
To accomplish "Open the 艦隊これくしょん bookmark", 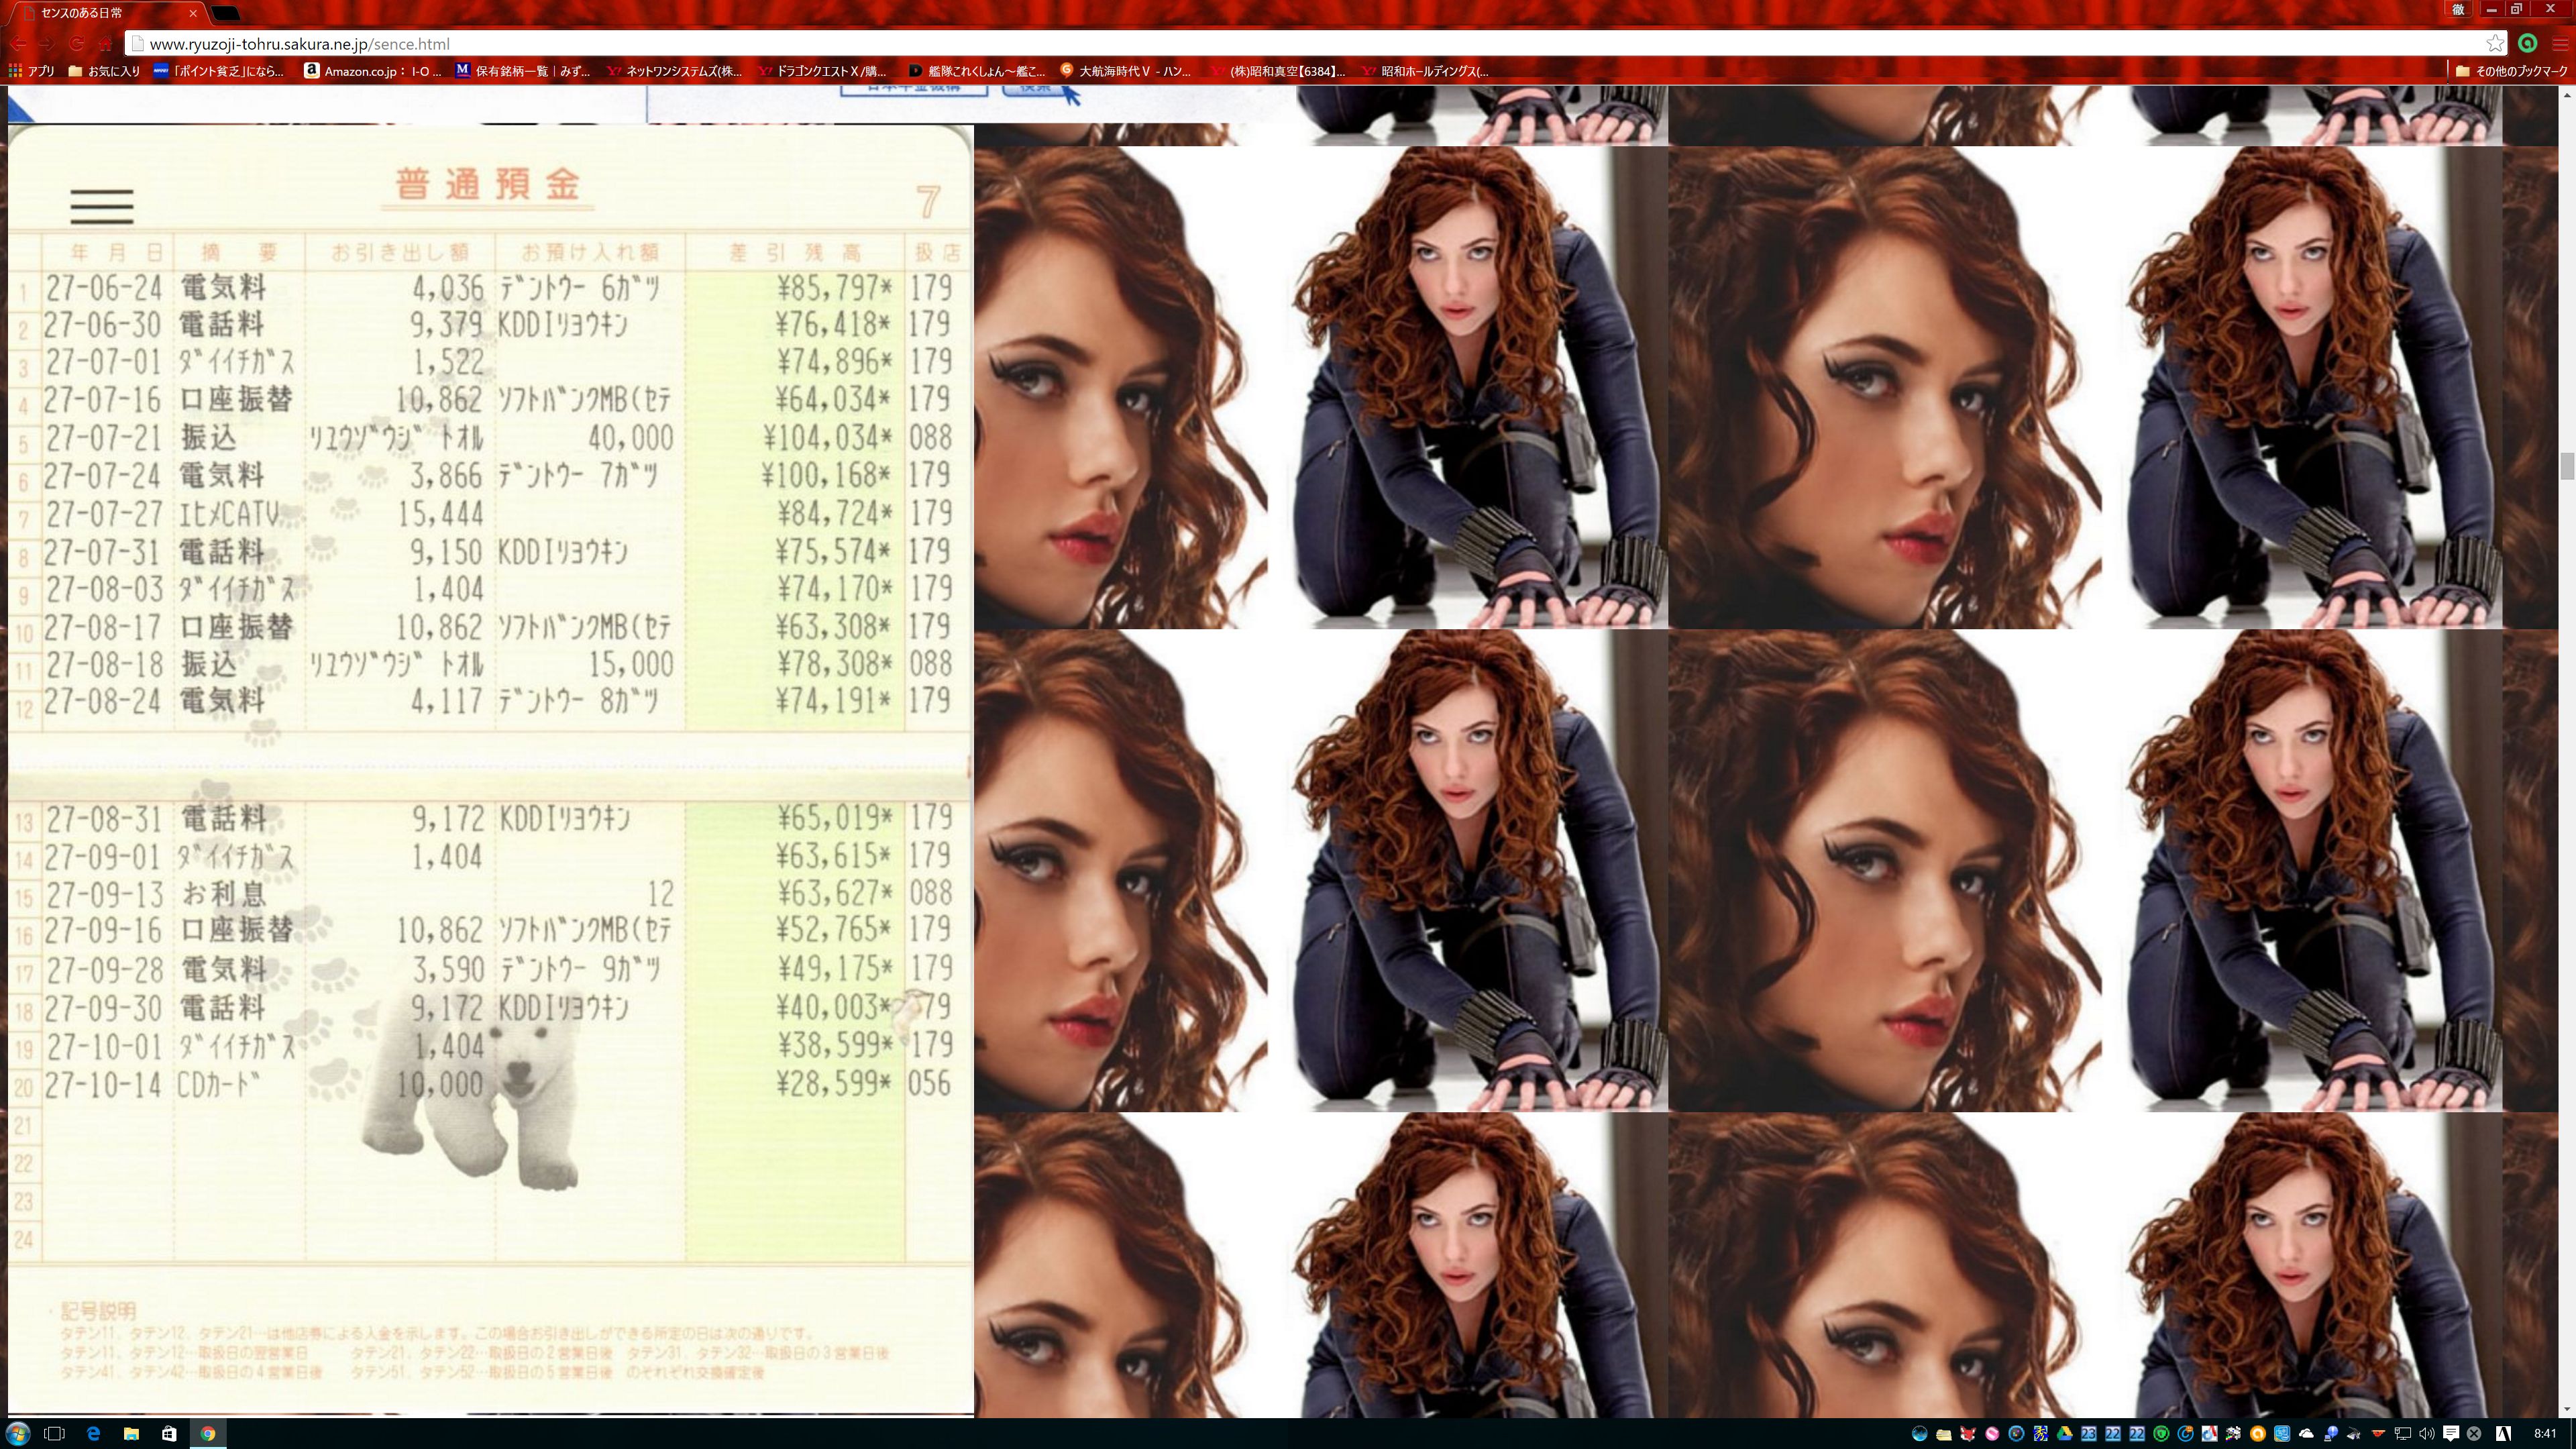I will (x=976, y=71).
